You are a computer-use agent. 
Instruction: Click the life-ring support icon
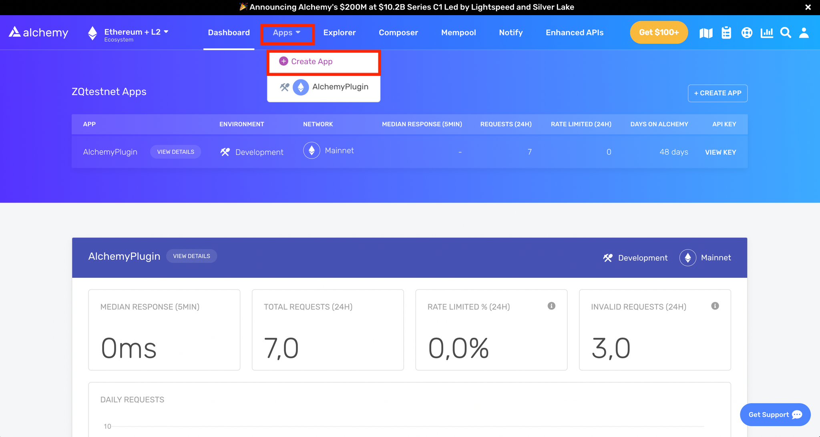(747, 33)
